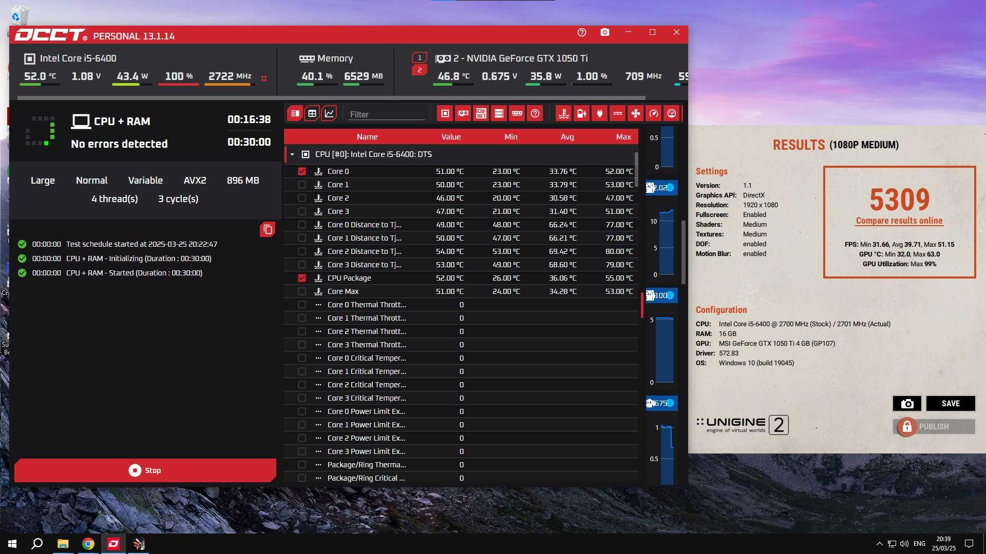The width and height of the screenshot is (986, 554).
Task: Click Memory header label
Action: (335, 58)
